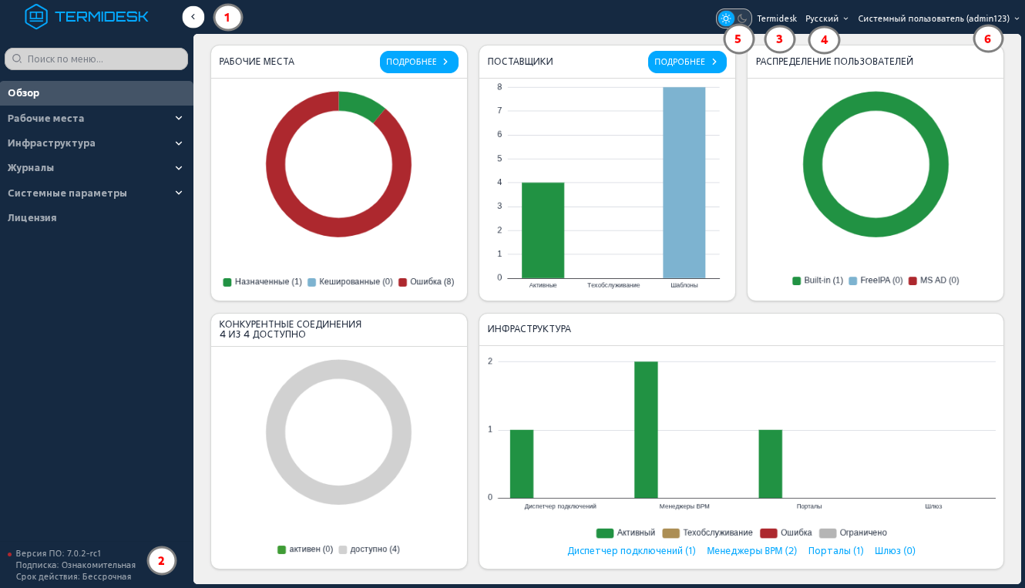Toggle доступно (4) legend entry
Screen dimensions: 1025x588
click(369, 549)
